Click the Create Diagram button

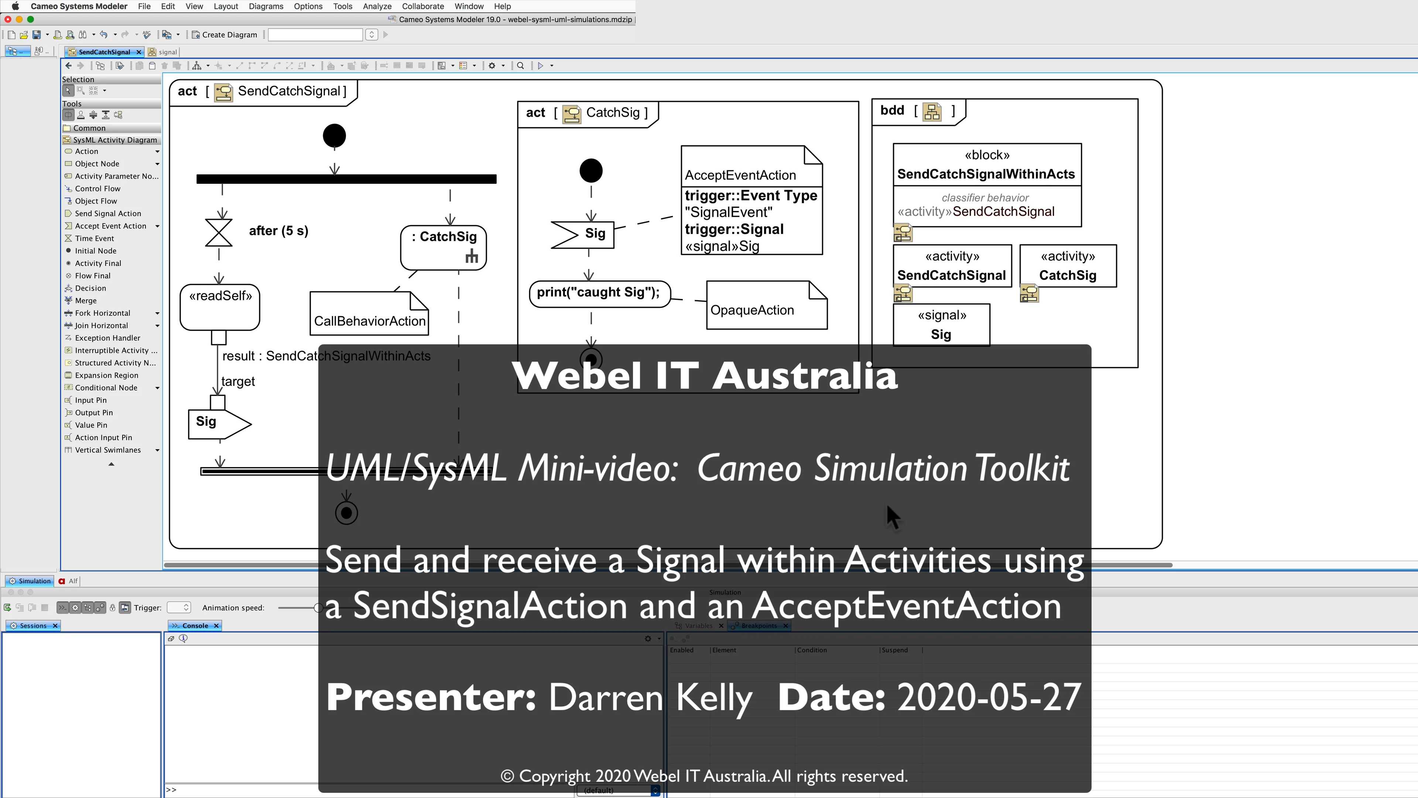pyautogui.click(x=225, y=35)
